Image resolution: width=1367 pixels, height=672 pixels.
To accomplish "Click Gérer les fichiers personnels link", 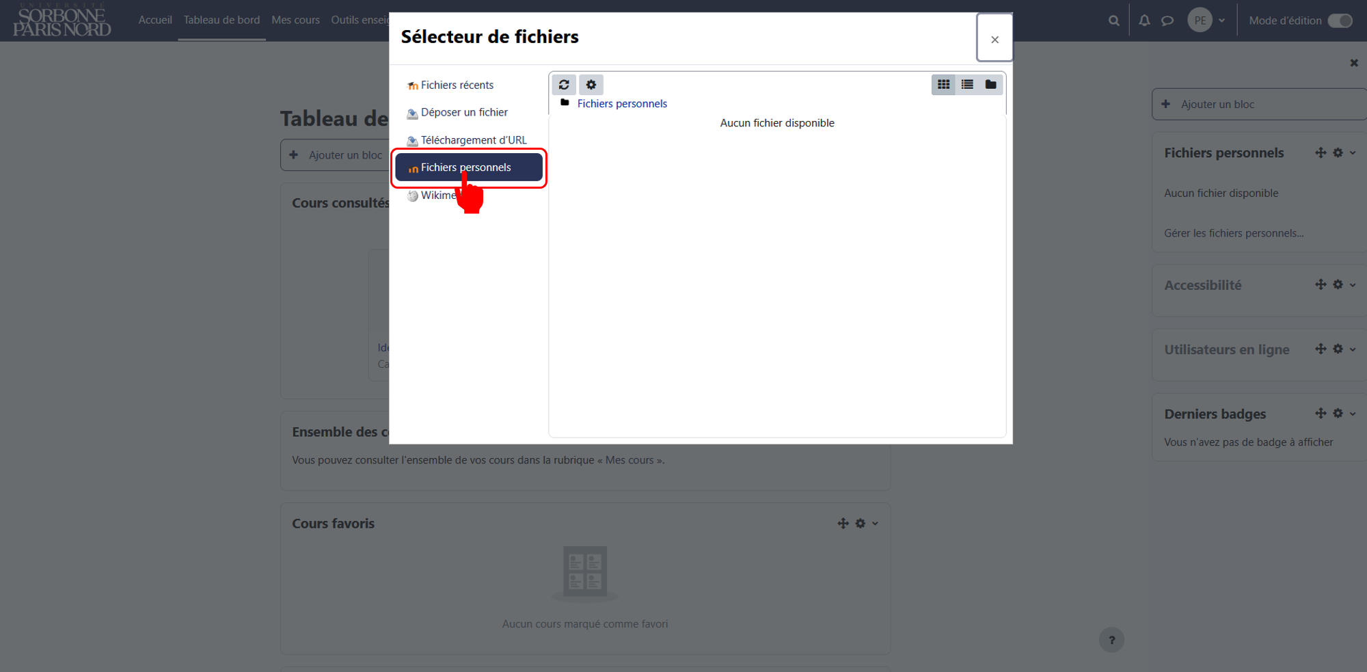I will point(1234,233).
